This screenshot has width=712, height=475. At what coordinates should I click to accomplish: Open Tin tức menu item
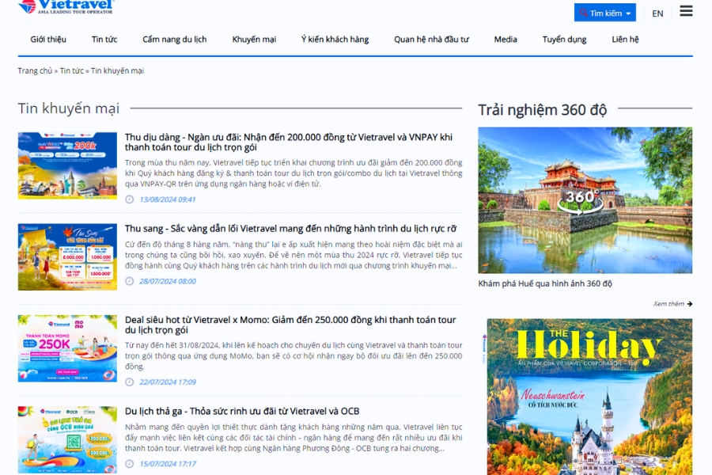[x=104, y=40]
